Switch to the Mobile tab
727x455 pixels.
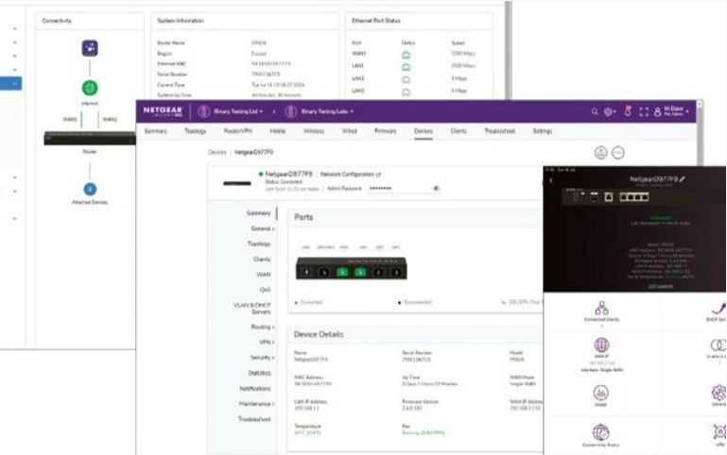[x=278, y=131]
